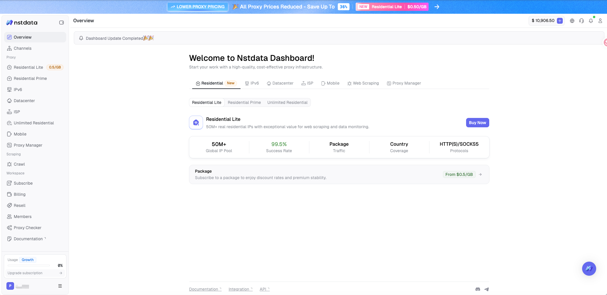Viewport: 607px width, 295px height.
Task: Go to IPv6 in the sidebar
Action: tap(35, 90)
